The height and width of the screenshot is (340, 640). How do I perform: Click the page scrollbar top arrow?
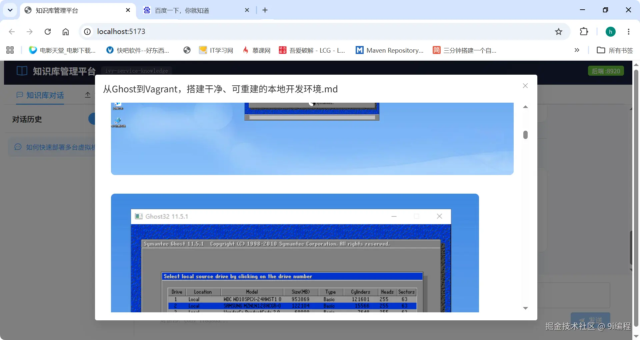(636, 65)
